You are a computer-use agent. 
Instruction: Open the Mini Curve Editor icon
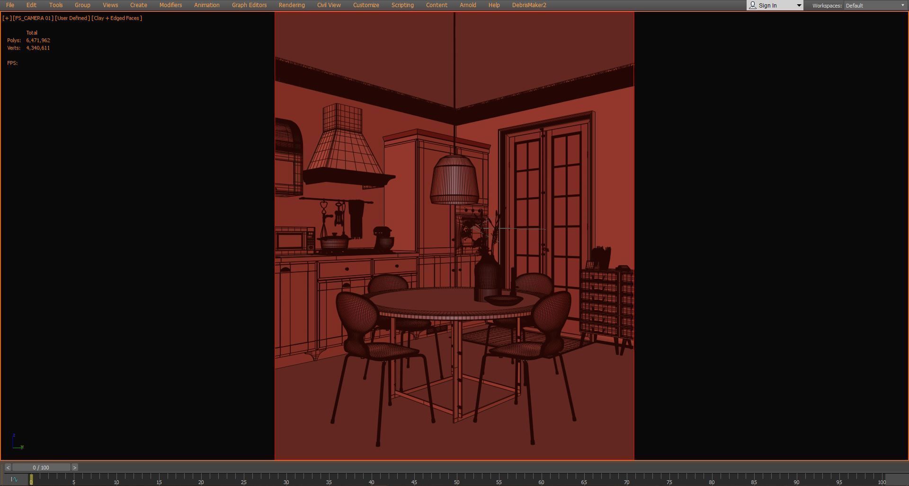click(x=14, y=479)
